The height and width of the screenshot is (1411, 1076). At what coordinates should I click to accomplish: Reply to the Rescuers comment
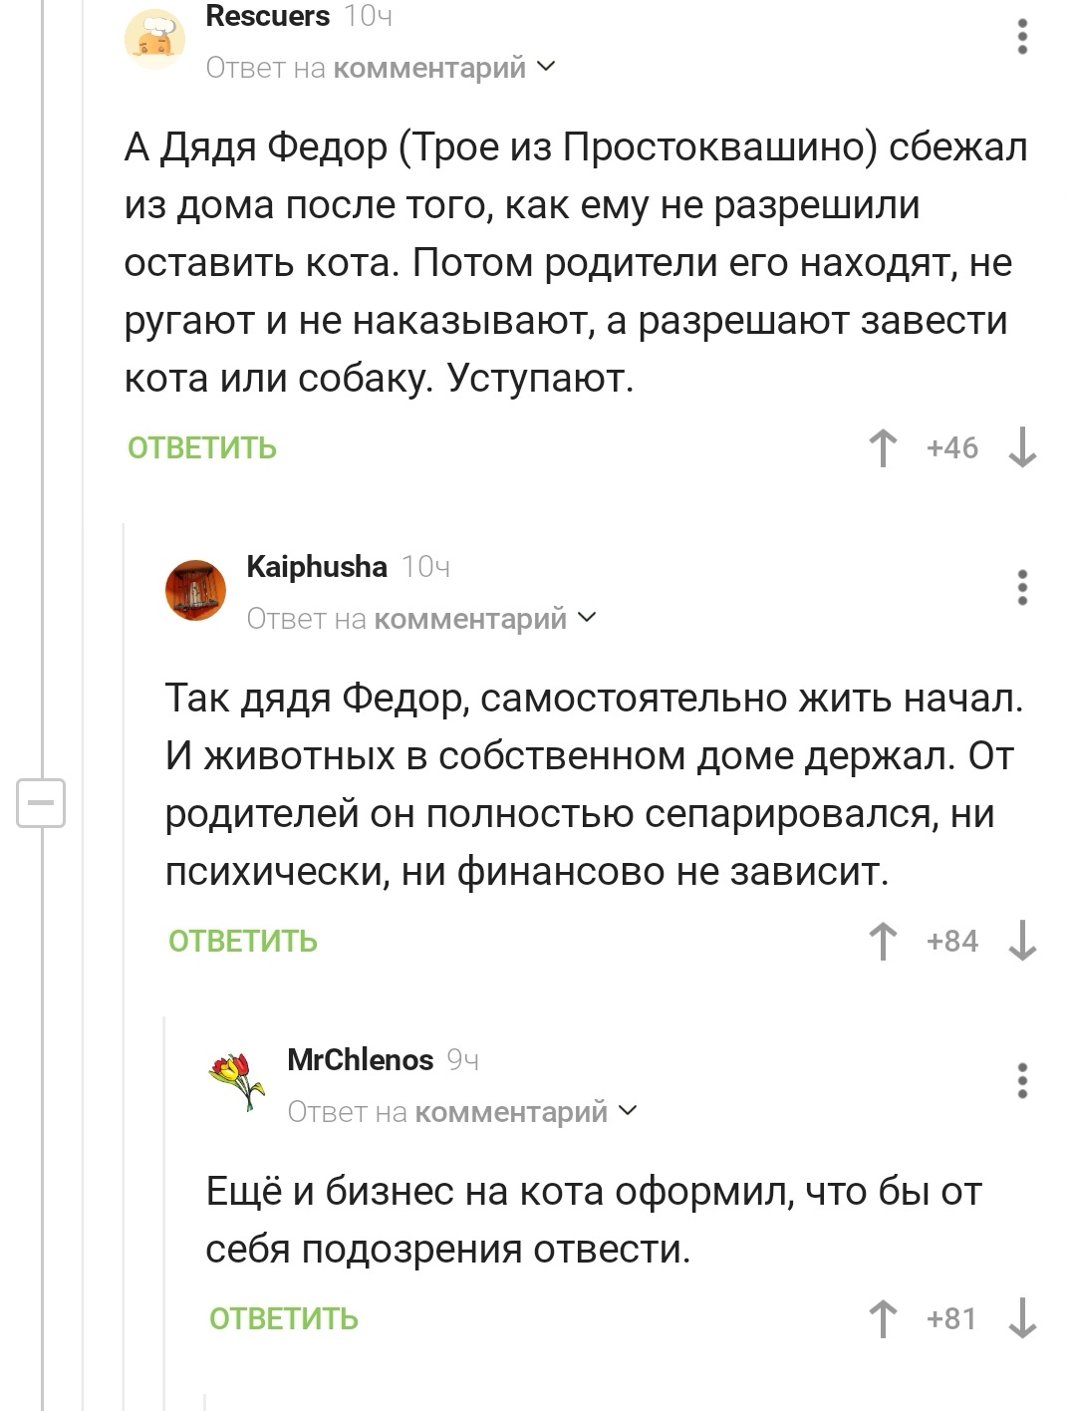pos(202,448)
